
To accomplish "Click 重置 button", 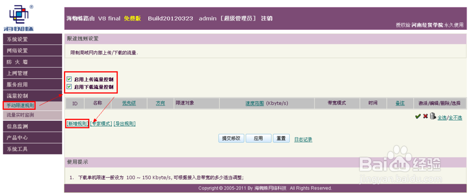I will (281, 139).
